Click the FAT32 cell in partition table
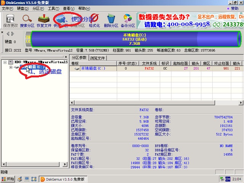This screenshot has width=244, height=183. point(149,69)
